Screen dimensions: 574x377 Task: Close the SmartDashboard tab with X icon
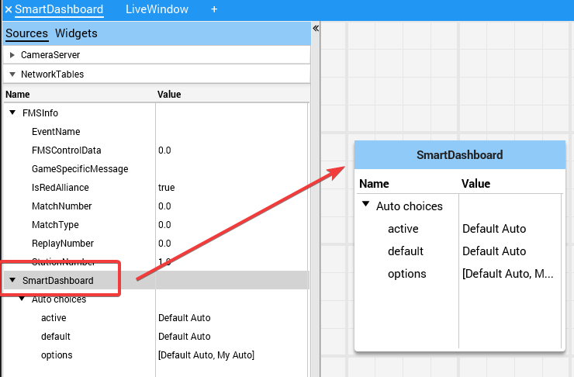click(x=8, y=9)
